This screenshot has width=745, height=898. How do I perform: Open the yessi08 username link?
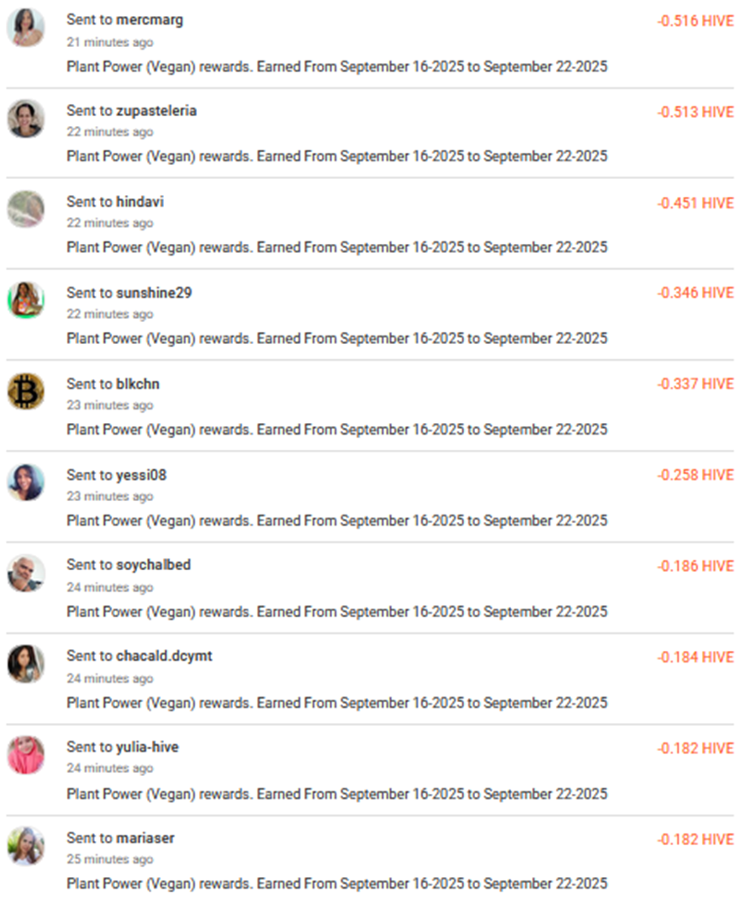coord(141,475)
